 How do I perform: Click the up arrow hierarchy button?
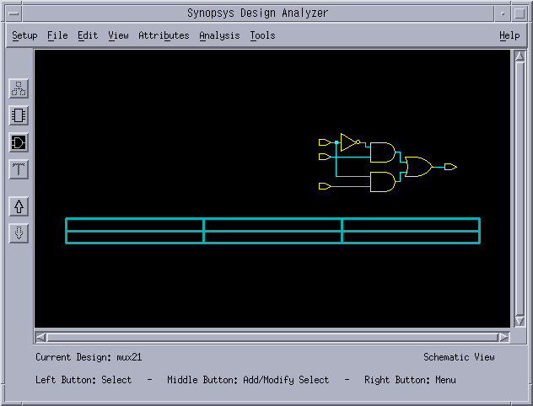point(19,206)
